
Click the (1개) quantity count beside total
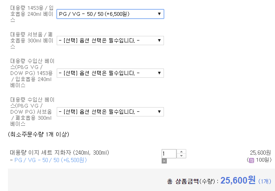click(265, 181)
